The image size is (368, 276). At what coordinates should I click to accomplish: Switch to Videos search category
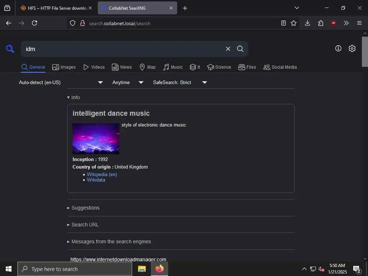click(94, 67)
